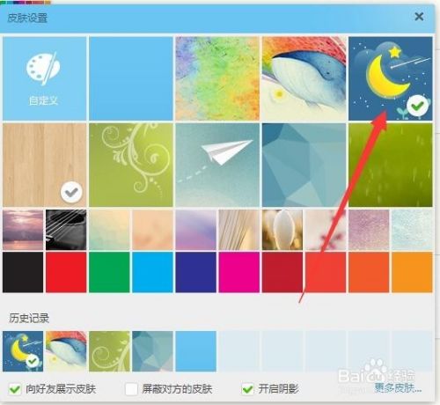
Task: Toggle 开启阴影 shadow checkbox
Action: pos(247,389)
